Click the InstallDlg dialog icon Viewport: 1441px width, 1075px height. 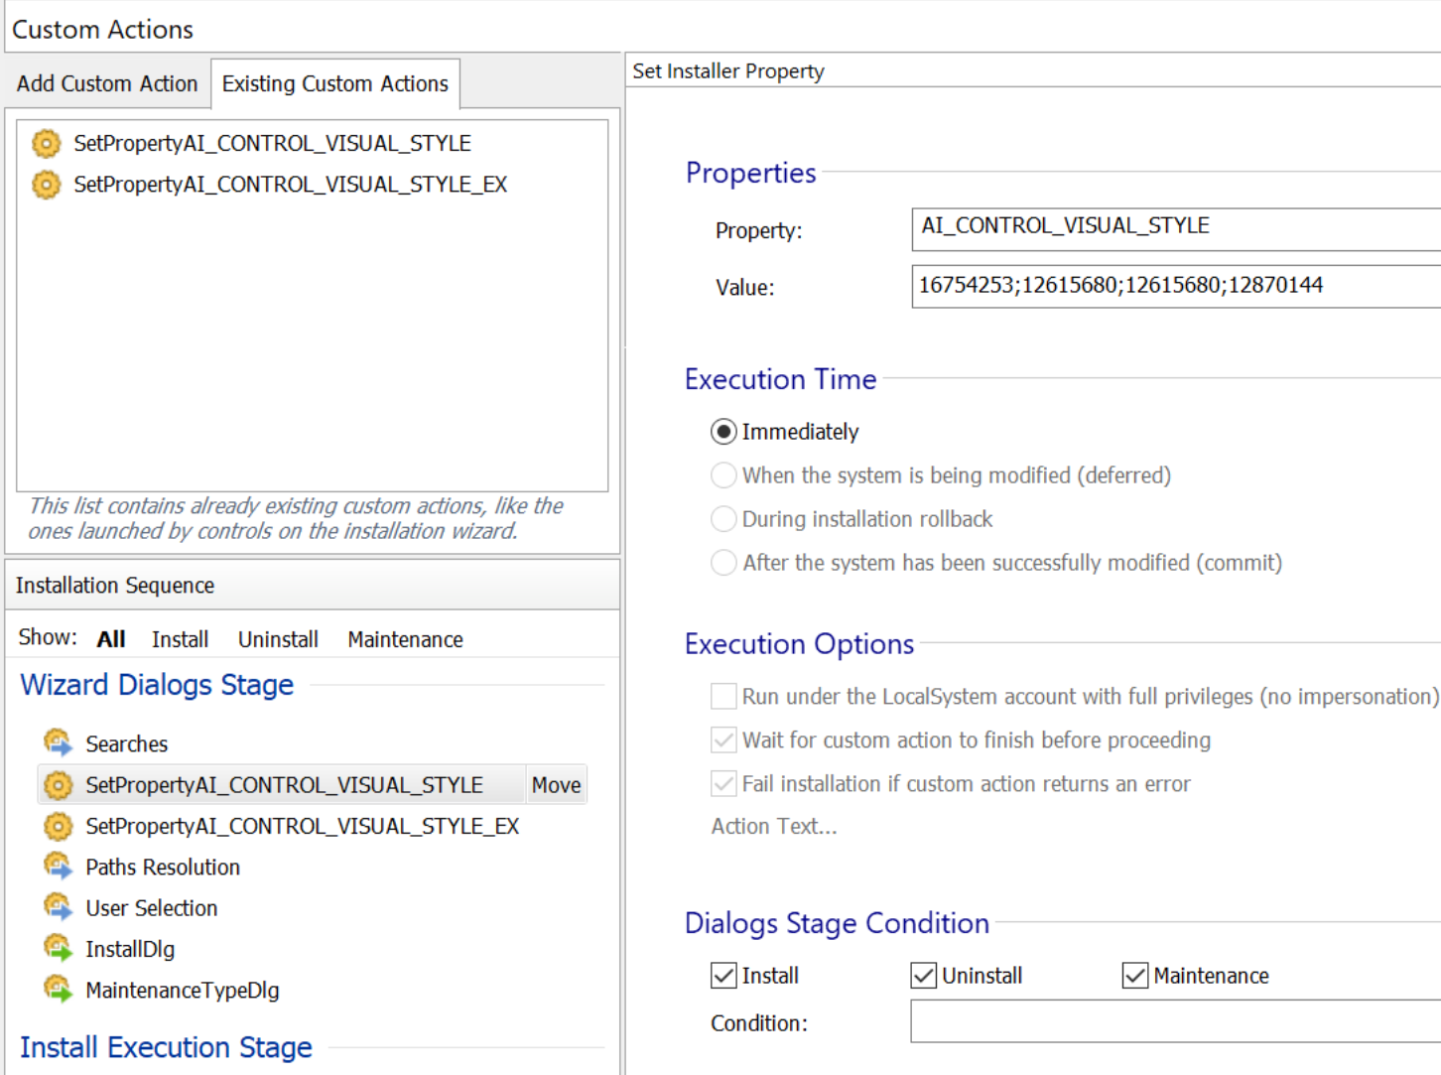click(58, 949)
